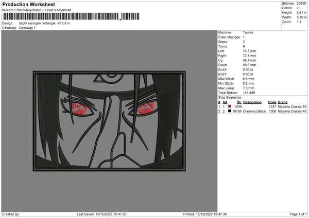
Task: Click the Max Stitch value 6.6 mm
Action: click(249, 79)
